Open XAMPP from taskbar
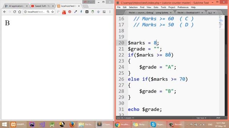This screenshot has height=128, width=229. [x=18, y=124]
